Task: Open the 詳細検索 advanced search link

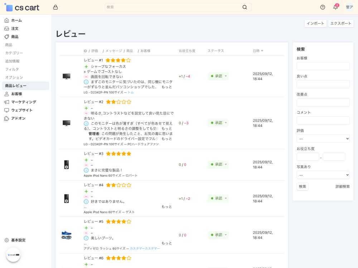Action: point(342,187)
